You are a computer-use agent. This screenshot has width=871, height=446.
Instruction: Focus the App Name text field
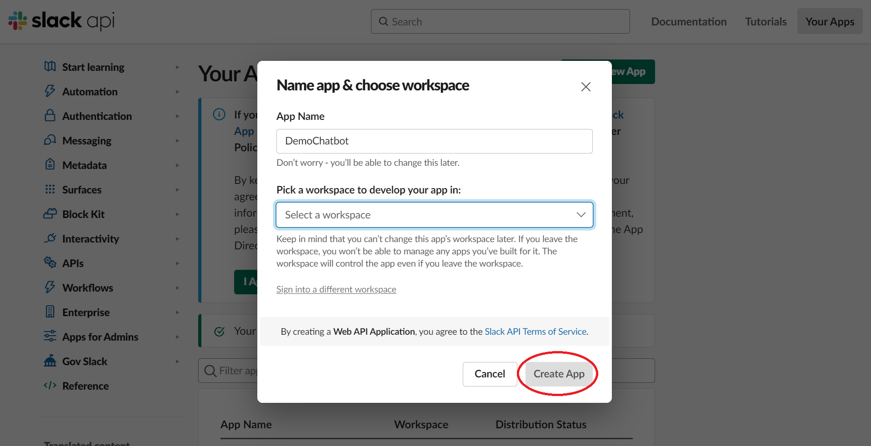(x=434, y=141)
